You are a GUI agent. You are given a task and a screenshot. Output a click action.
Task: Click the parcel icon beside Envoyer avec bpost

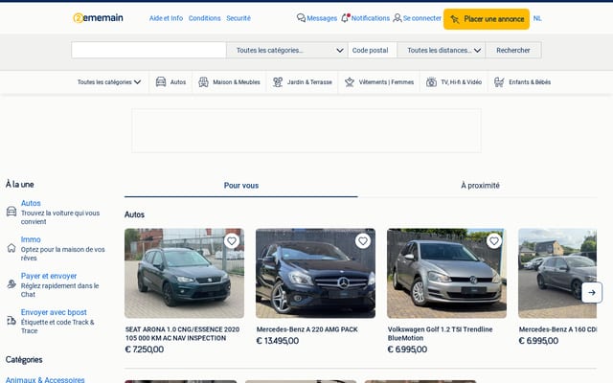coord(11,321)
